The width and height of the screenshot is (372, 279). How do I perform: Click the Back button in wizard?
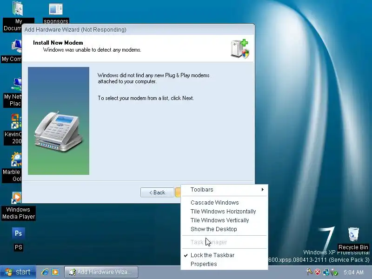[157, 192]
